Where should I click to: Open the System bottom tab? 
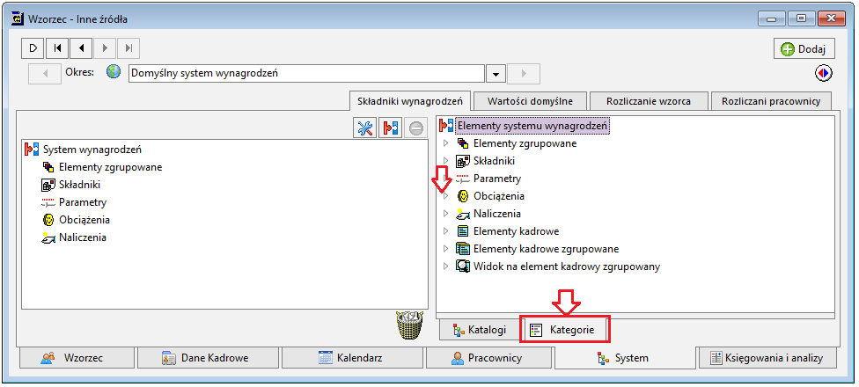pyautogui.click(x=625, y=358)
